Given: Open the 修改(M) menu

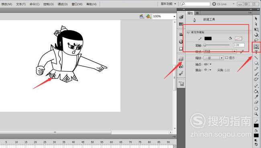Looking at the screenshot, I should click(7, 4).
